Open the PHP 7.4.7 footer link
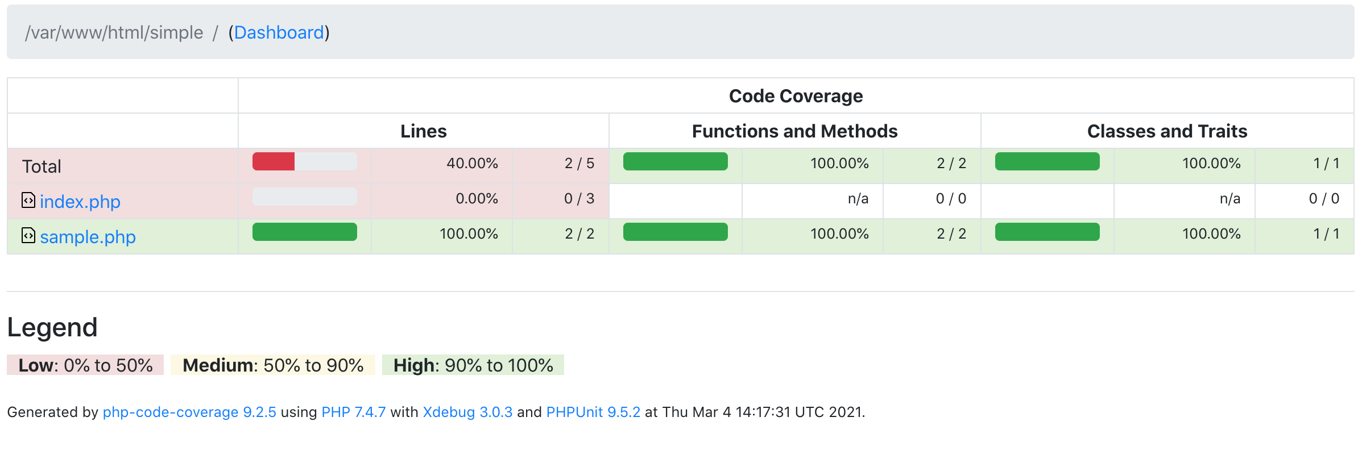Viewport: 1358px width, 467px height. 354,412
